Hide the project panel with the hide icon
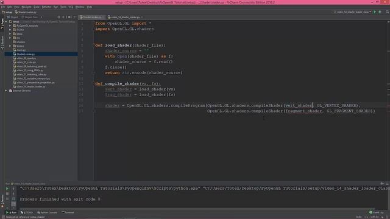 click(x=74, y=17)
